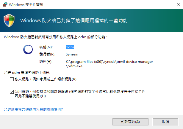
Task: Click the odm.exe program path text
Action: (110, 64)
